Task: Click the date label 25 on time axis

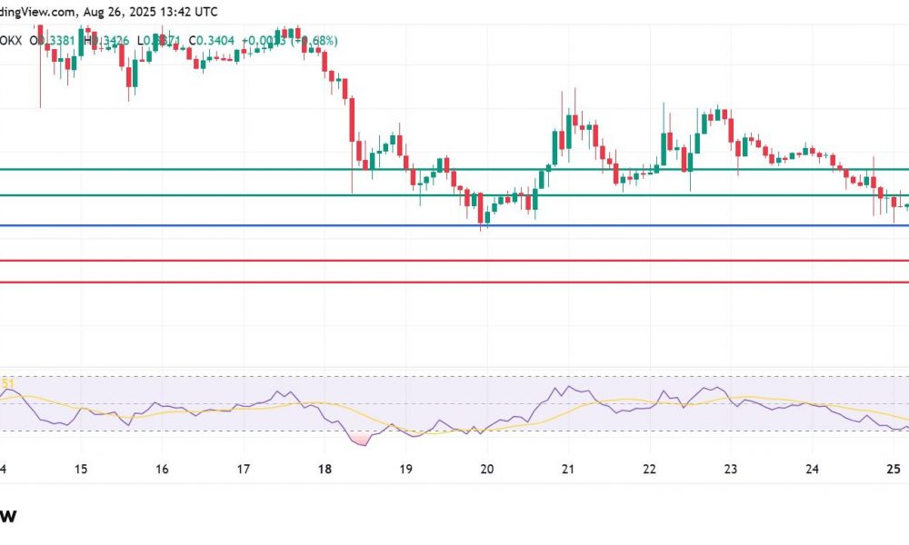Action: tap(895, 471)
